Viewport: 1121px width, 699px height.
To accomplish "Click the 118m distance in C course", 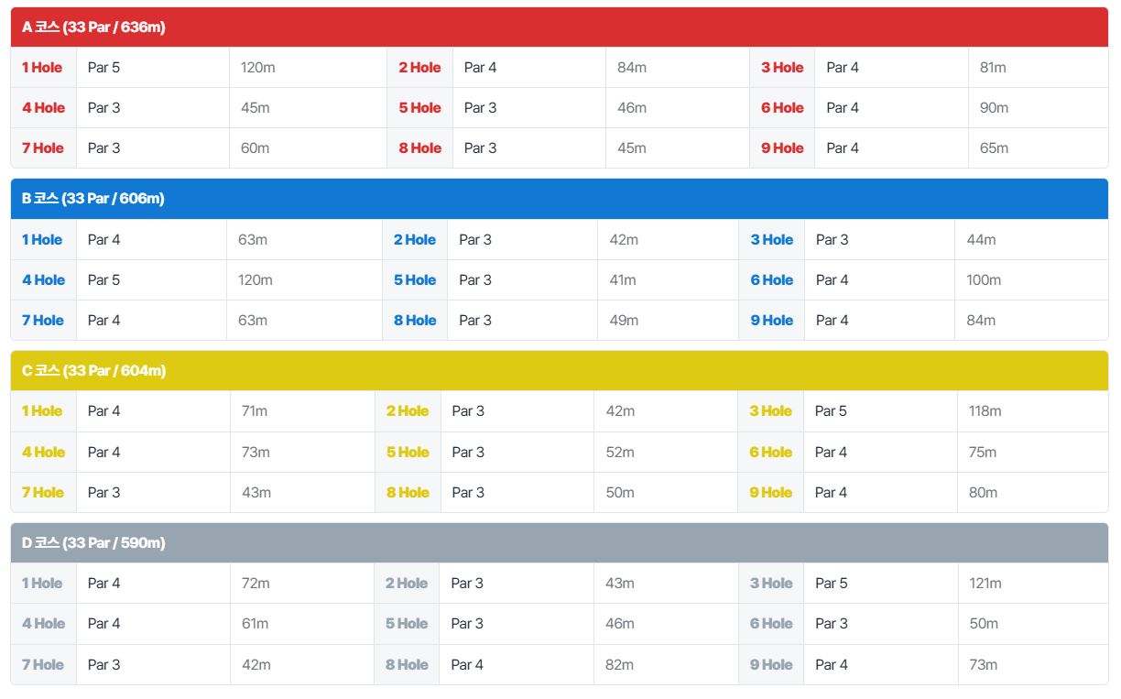I will click(985, 410).
